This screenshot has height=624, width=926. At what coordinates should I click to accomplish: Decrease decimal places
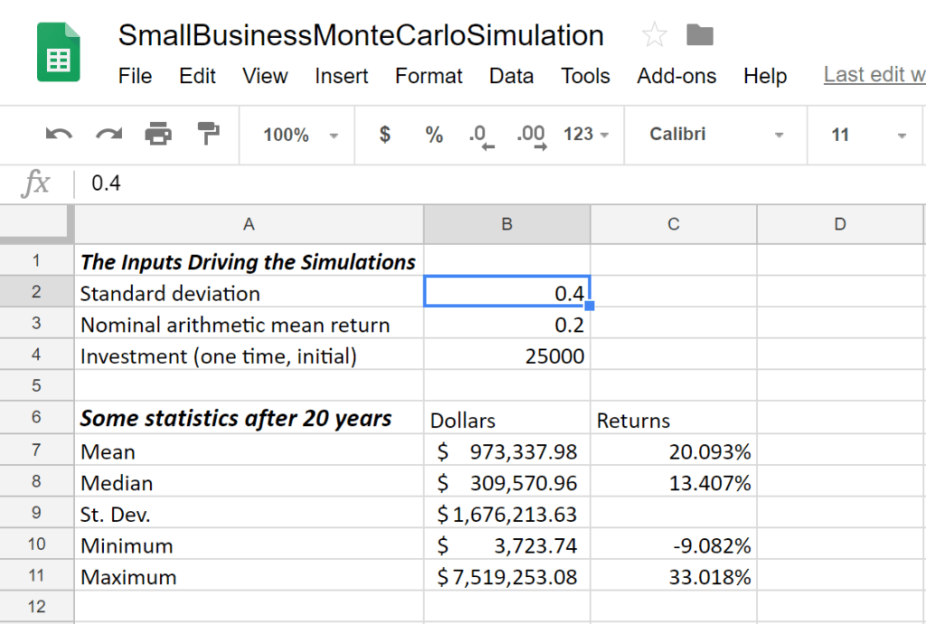click(480, 134)
